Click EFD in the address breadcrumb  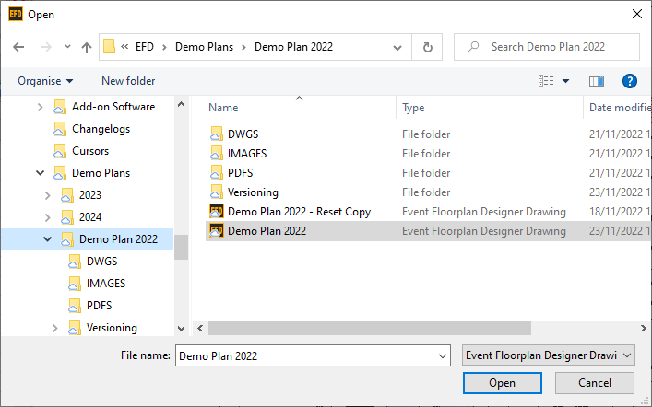[145, 47]
